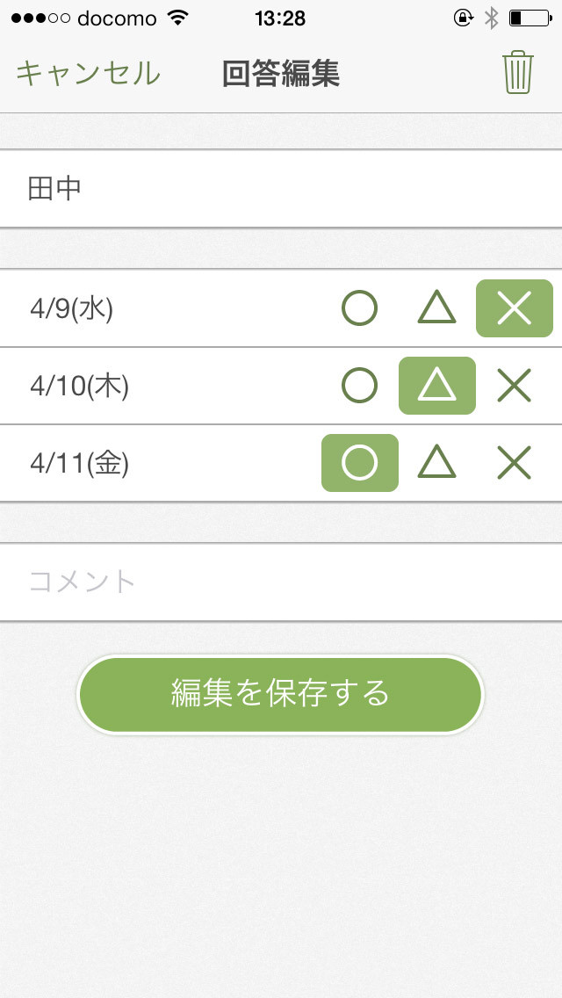This screenshot has height=998, width=562.
Task: Tap the trash delete icon
Action: coord(518,72)
